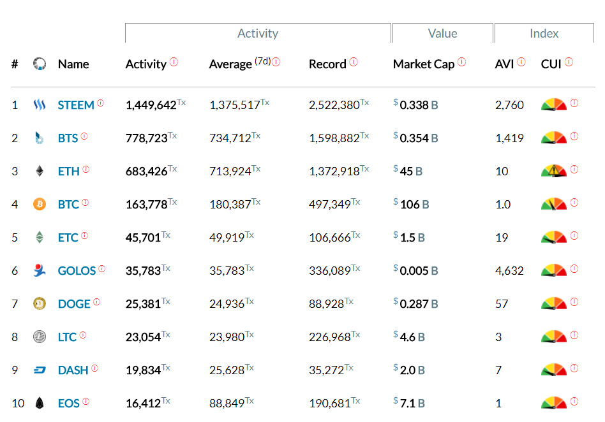Click the info icon beside Market Cap header
Viewport: 605px width, 422px height.
[x=461, y=62]
